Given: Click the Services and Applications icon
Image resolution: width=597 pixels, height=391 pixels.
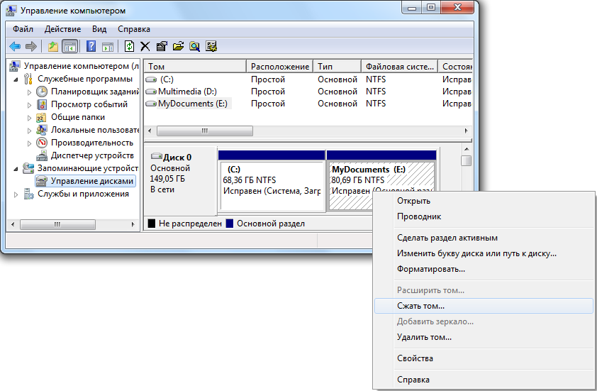Looking at the screenshot, I should pos(28,194).
